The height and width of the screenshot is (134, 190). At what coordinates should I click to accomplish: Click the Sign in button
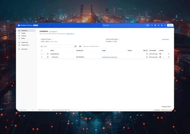coord(170,25)
